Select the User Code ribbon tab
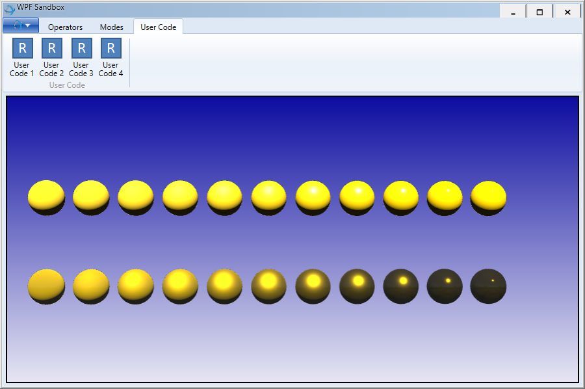This screenshot has width=585, height=389. coord(158,27)
